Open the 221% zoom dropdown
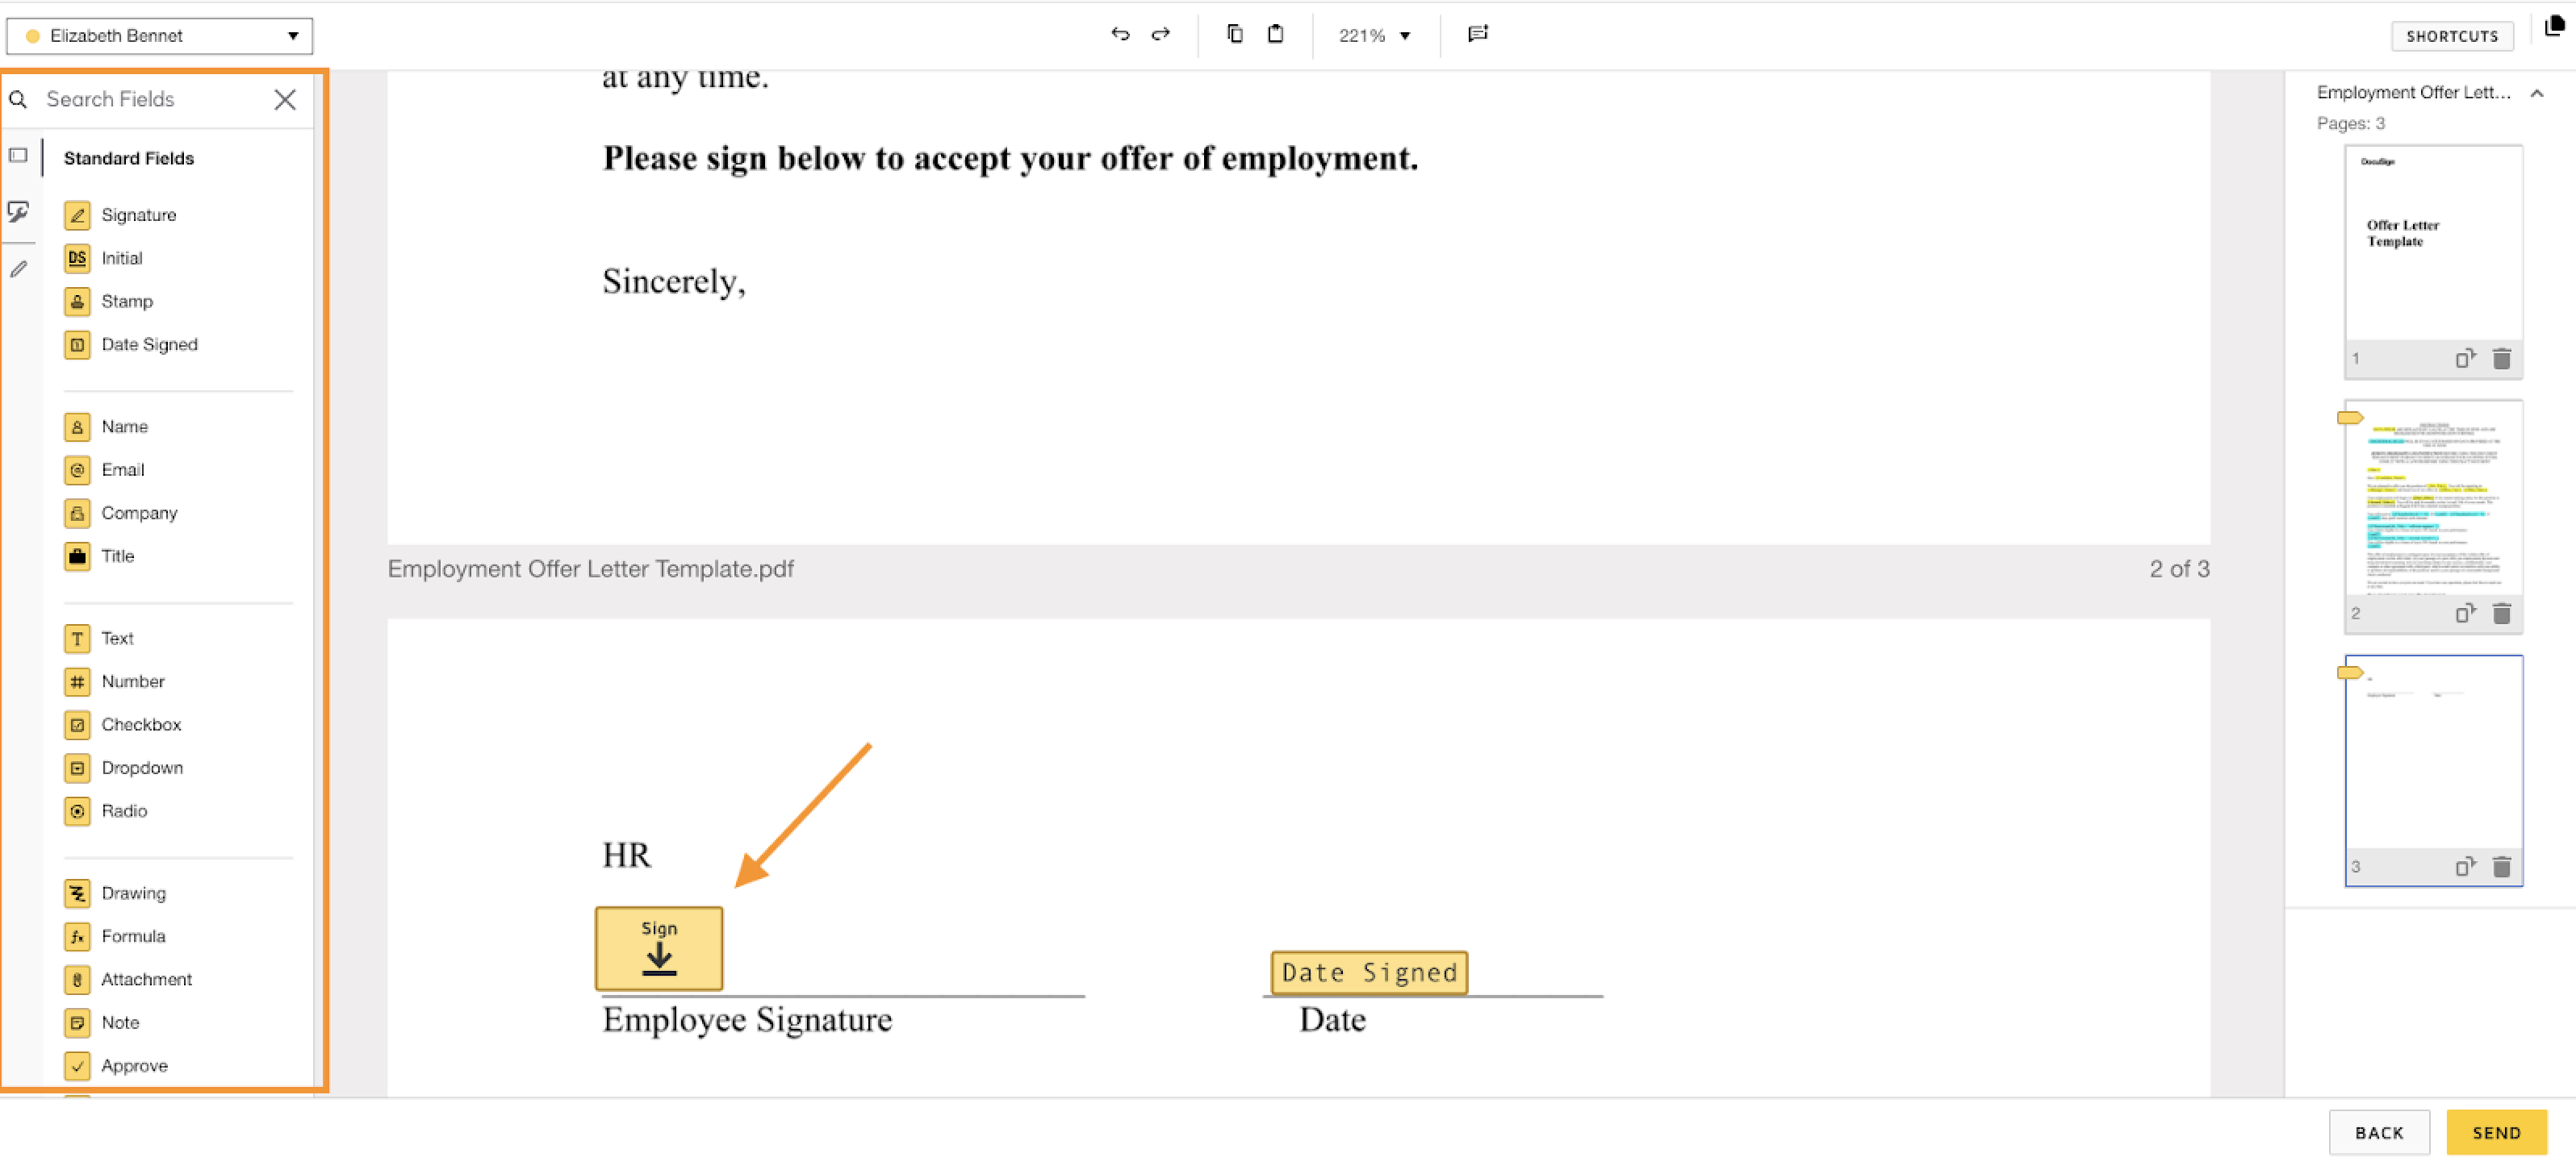The width and height of the screenshot is (2576, 1166). tap(1374, 36)
